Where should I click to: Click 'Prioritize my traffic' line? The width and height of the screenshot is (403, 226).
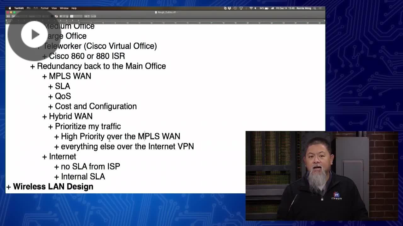(x=88, y=126)
